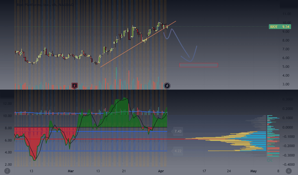Screen dimensions: 298x175
Task: Click the 'Z' timezone button
Action: point(7,171)
